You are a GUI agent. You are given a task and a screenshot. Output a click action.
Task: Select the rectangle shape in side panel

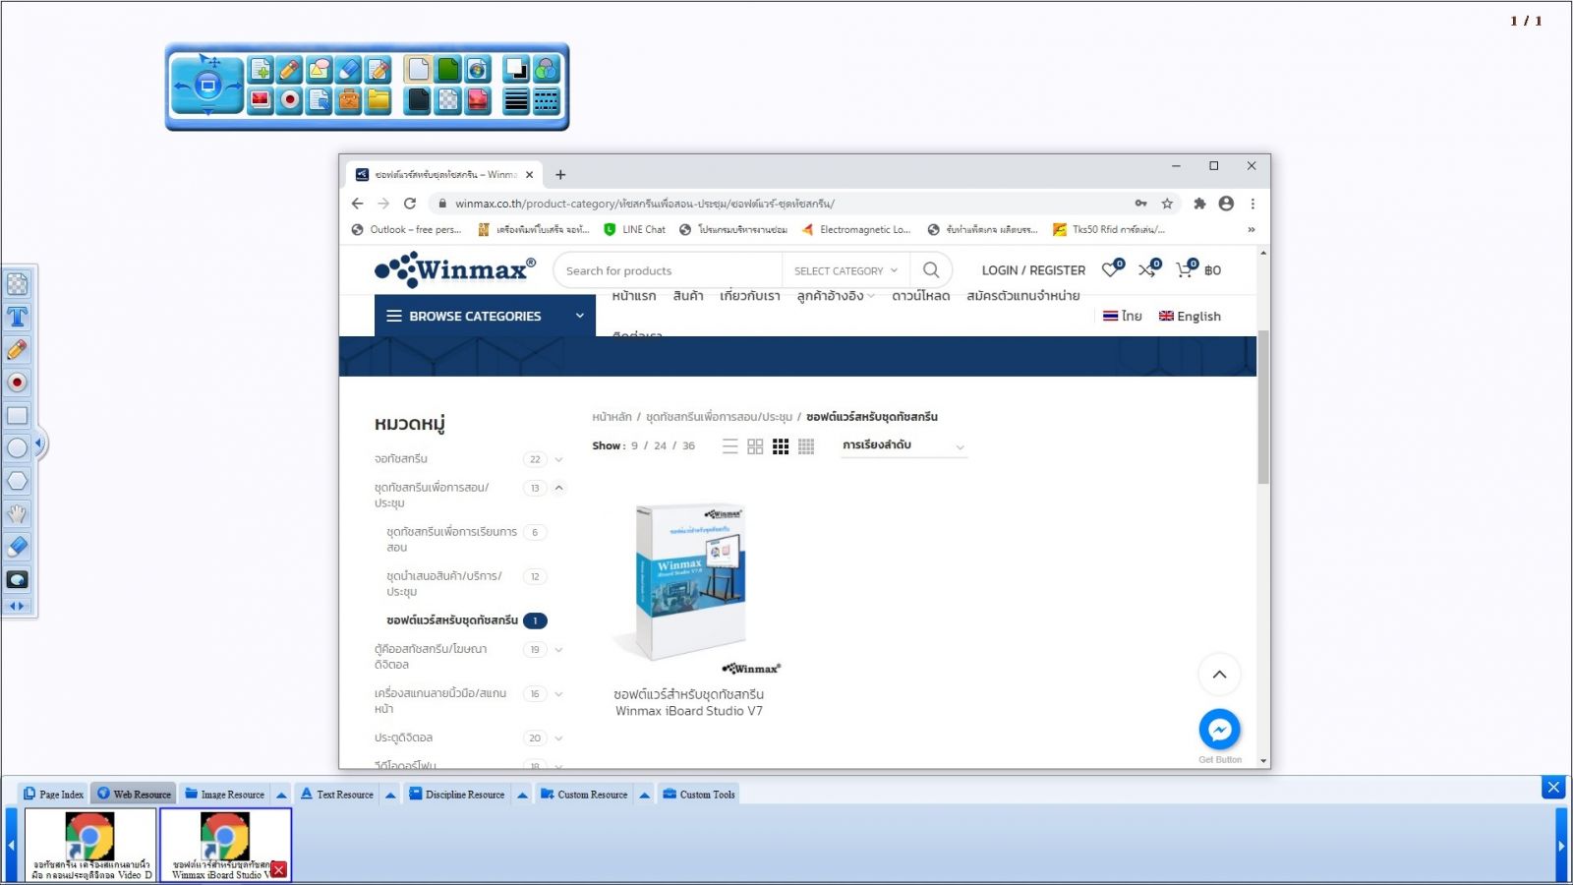coord(18,415)
